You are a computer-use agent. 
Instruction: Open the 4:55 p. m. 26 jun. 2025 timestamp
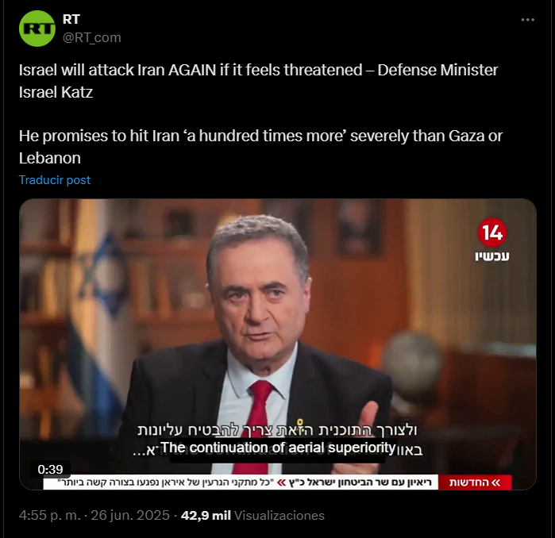pos(94,515)
